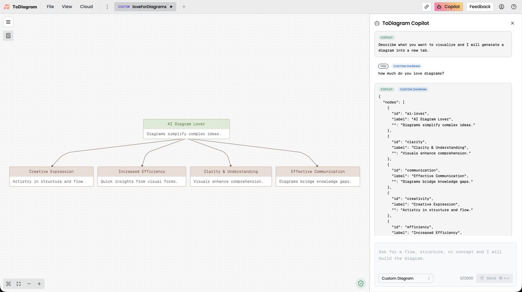Click "how much do you love diagrams?" message
The image size is (522, 292).
pyautogui.click(x=411, y=73)
